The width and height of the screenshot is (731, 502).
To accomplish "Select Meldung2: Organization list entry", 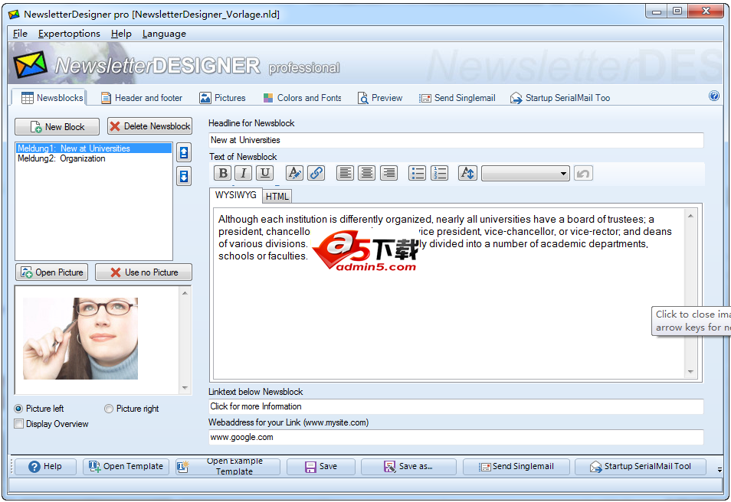I will tap(93, 158).
